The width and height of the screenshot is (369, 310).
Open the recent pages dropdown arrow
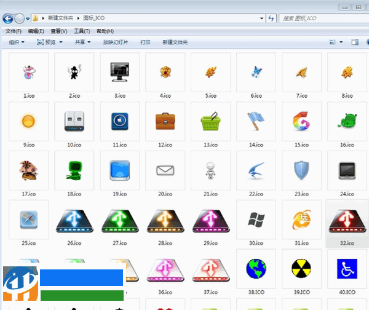click(28, 18)
